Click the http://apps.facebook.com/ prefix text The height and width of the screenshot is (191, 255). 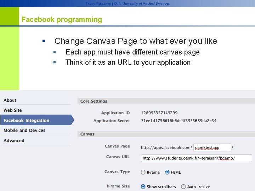point(166,147)
